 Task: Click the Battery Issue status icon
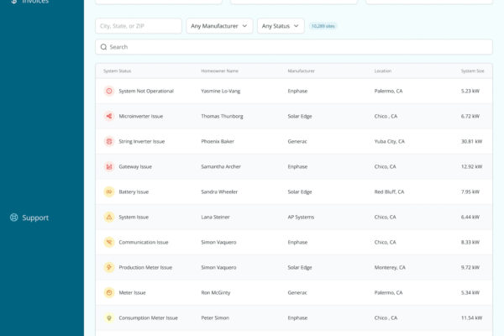[109, 192]
